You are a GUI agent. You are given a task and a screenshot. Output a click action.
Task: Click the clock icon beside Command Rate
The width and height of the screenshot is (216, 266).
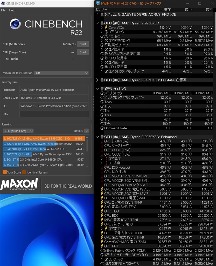pyautogui.click(x=102, y=128)
